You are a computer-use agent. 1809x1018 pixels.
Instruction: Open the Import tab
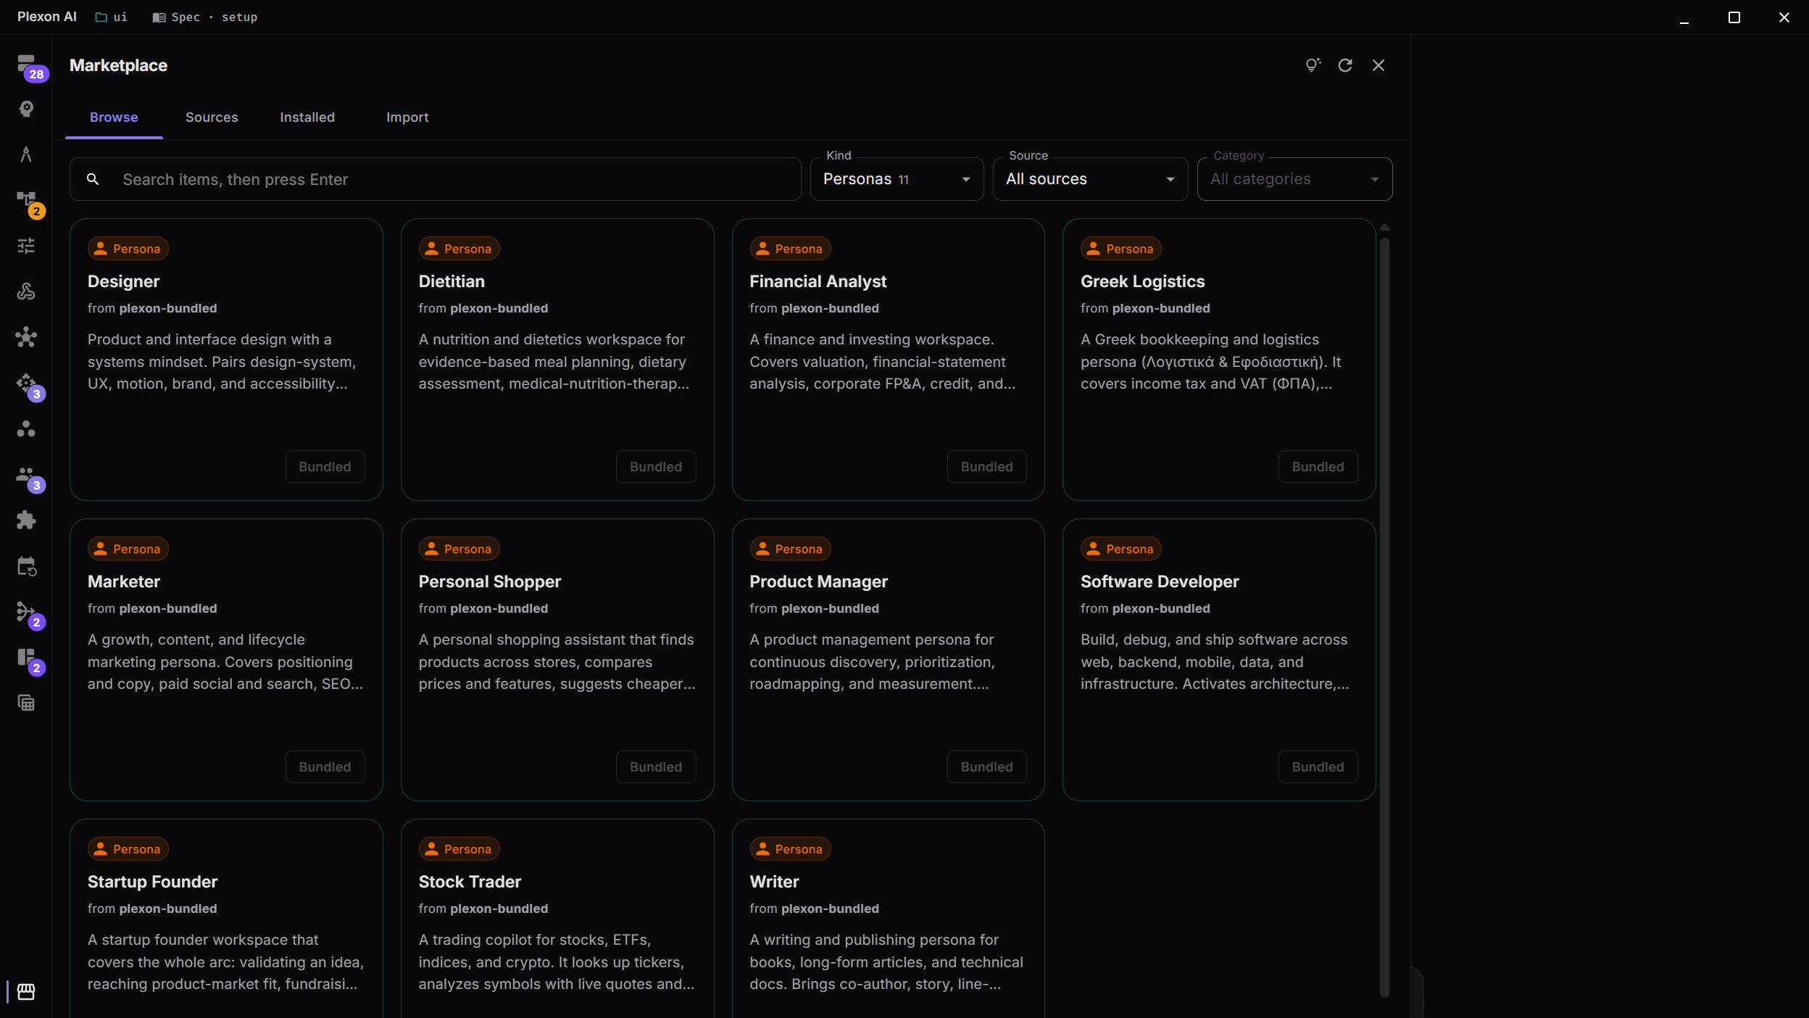tap(407, 117)
